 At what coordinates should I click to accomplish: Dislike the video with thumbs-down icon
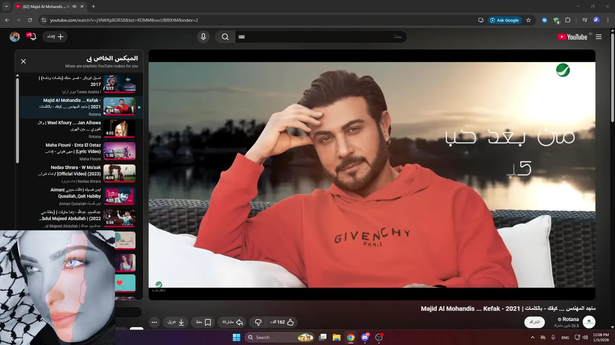click(258, 322)
